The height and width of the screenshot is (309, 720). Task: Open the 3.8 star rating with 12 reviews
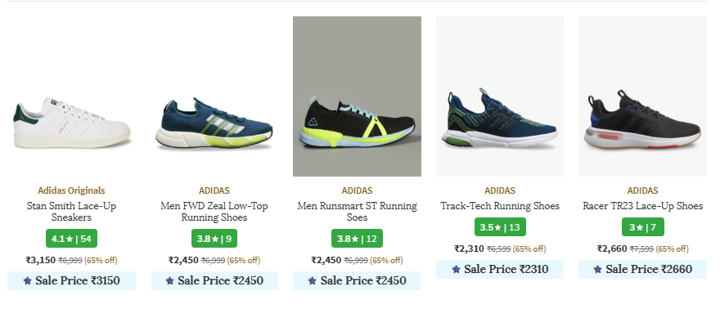tap(357, 239)
